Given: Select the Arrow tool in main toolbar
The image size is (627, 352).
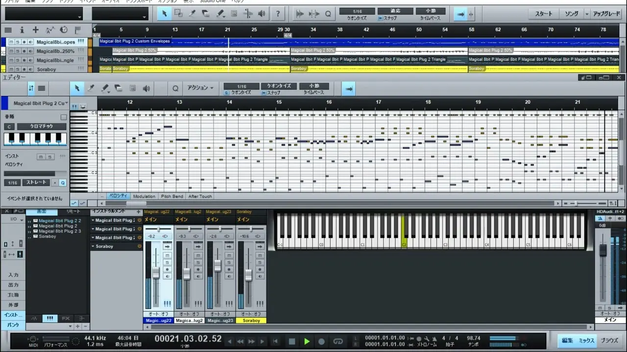Looking at the screenshot, I should pyautogui.click(x=164, y=14).
